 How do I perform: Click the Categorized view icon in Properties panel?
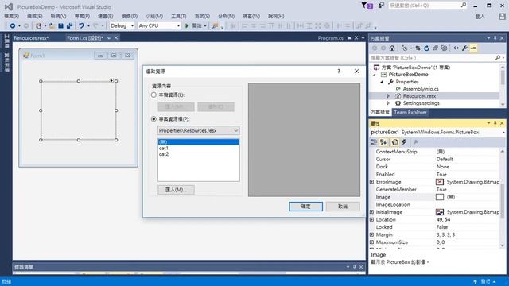coord(374,142)
